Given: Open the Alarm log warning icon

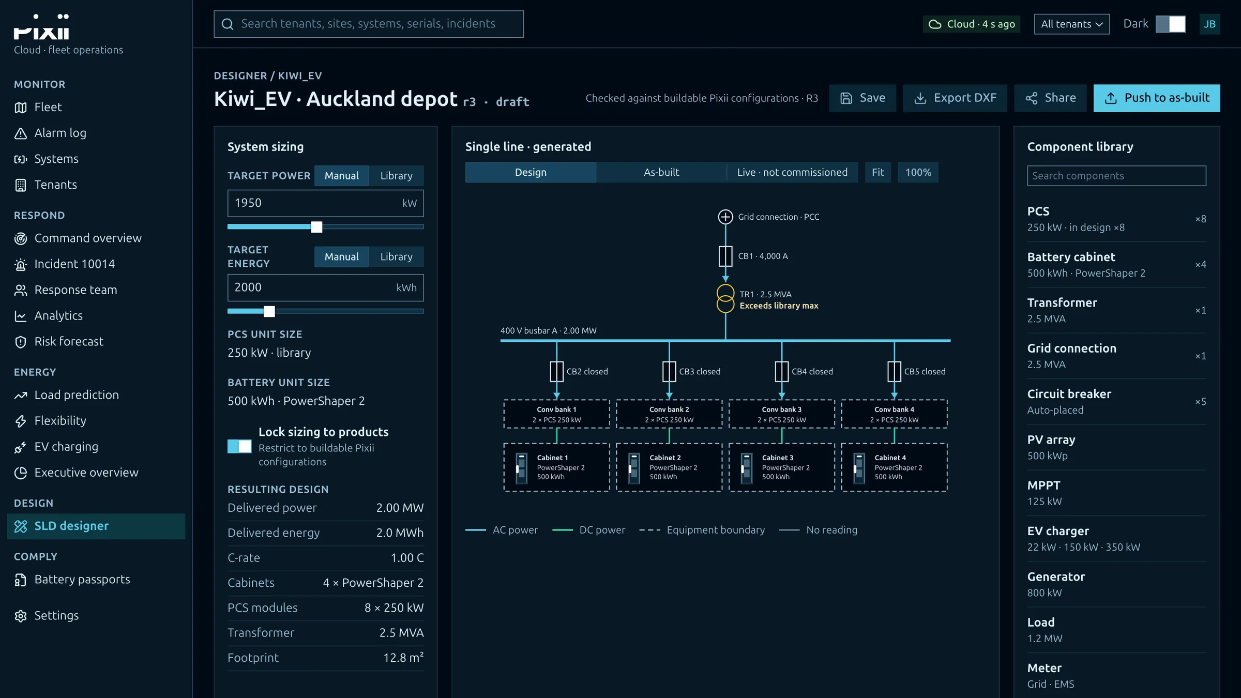Looking at the screenshot, I should point(20,133).
